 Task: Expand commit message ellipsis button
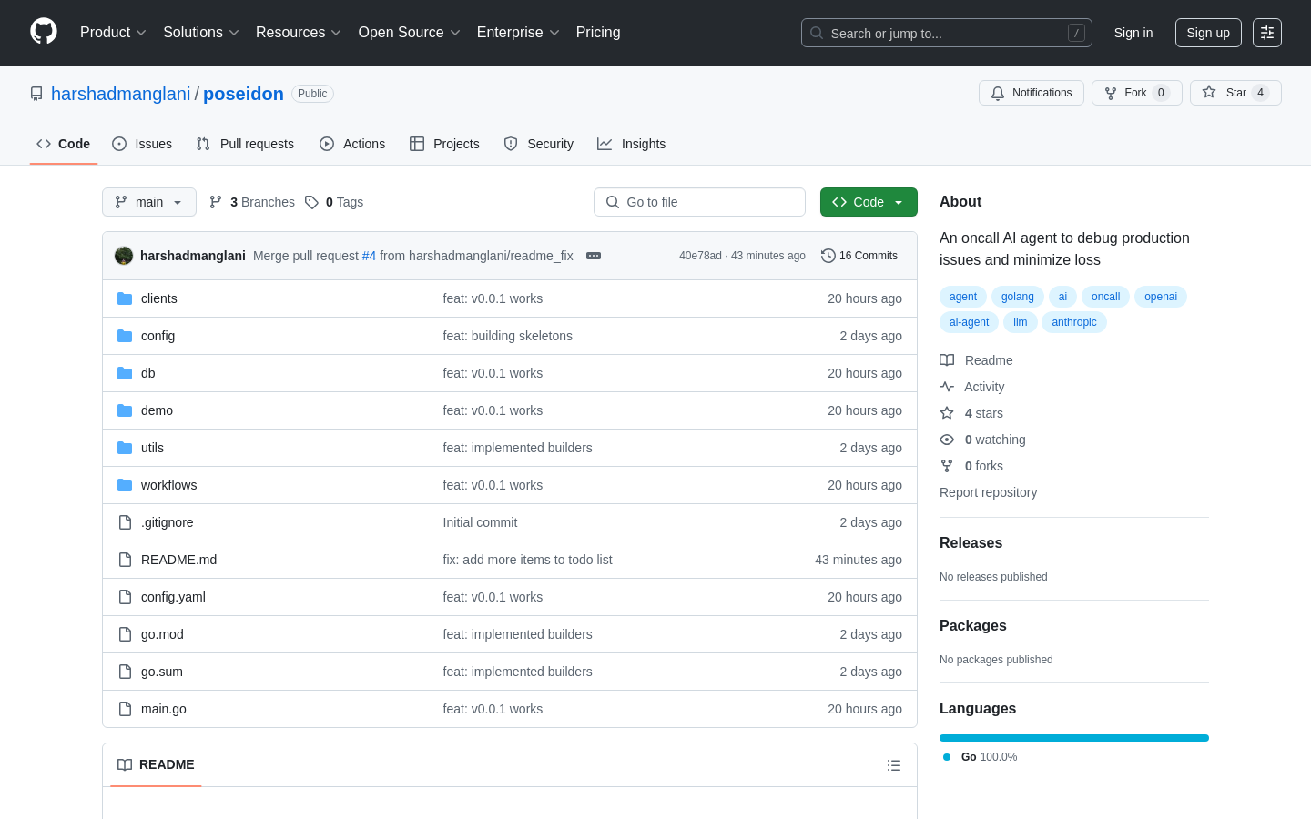click(x=594, y=256)
